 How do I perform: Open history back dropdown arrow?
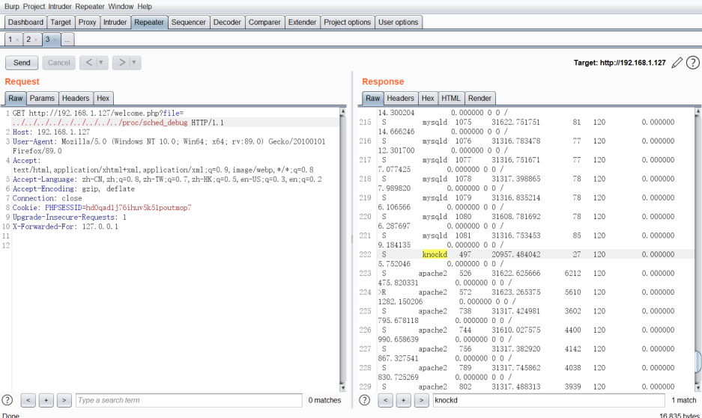[100, 63]
